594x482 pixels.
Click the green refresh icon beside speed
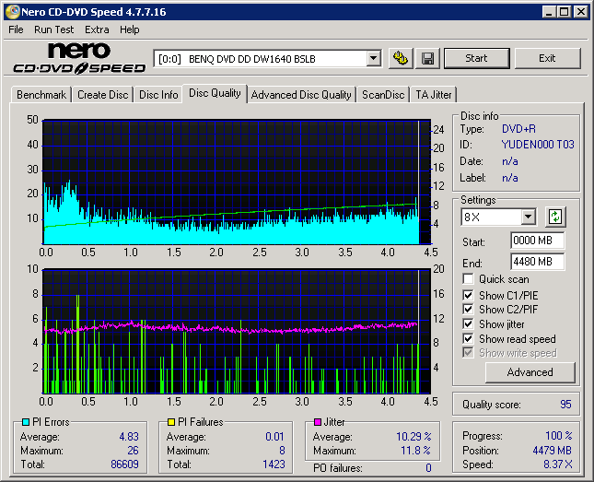coord(555,217)
